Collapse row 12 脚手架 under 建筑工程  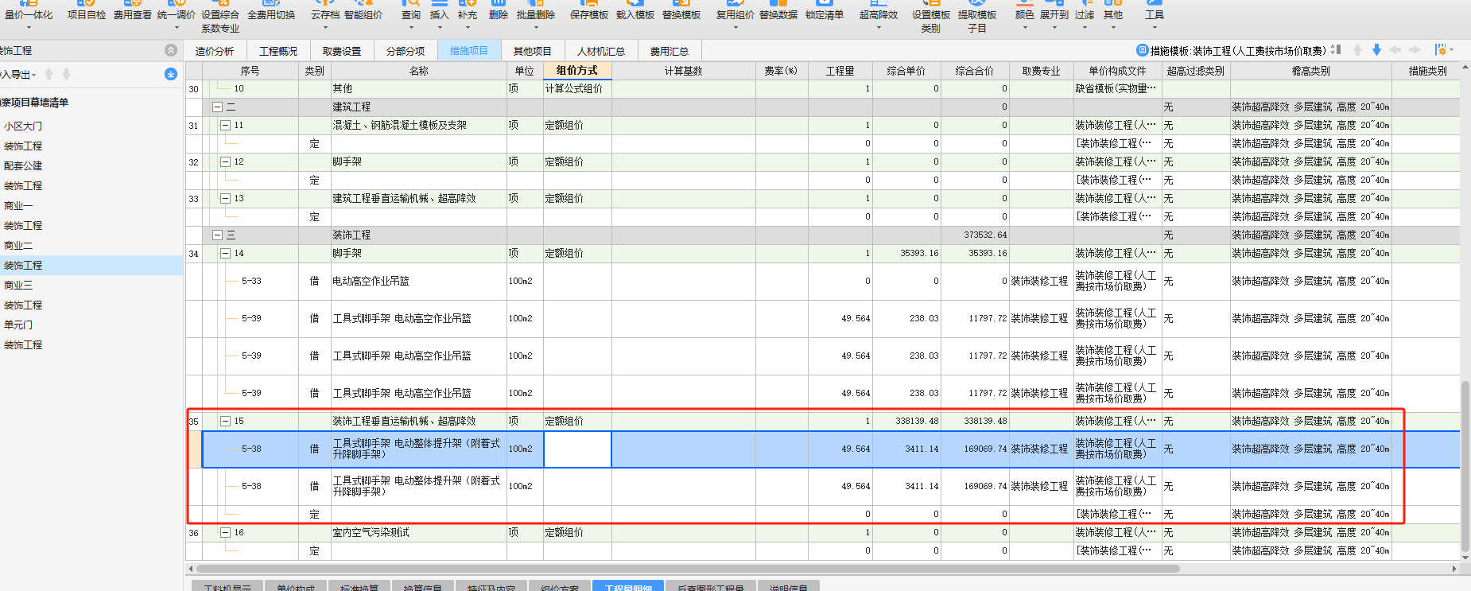[225, 161]
